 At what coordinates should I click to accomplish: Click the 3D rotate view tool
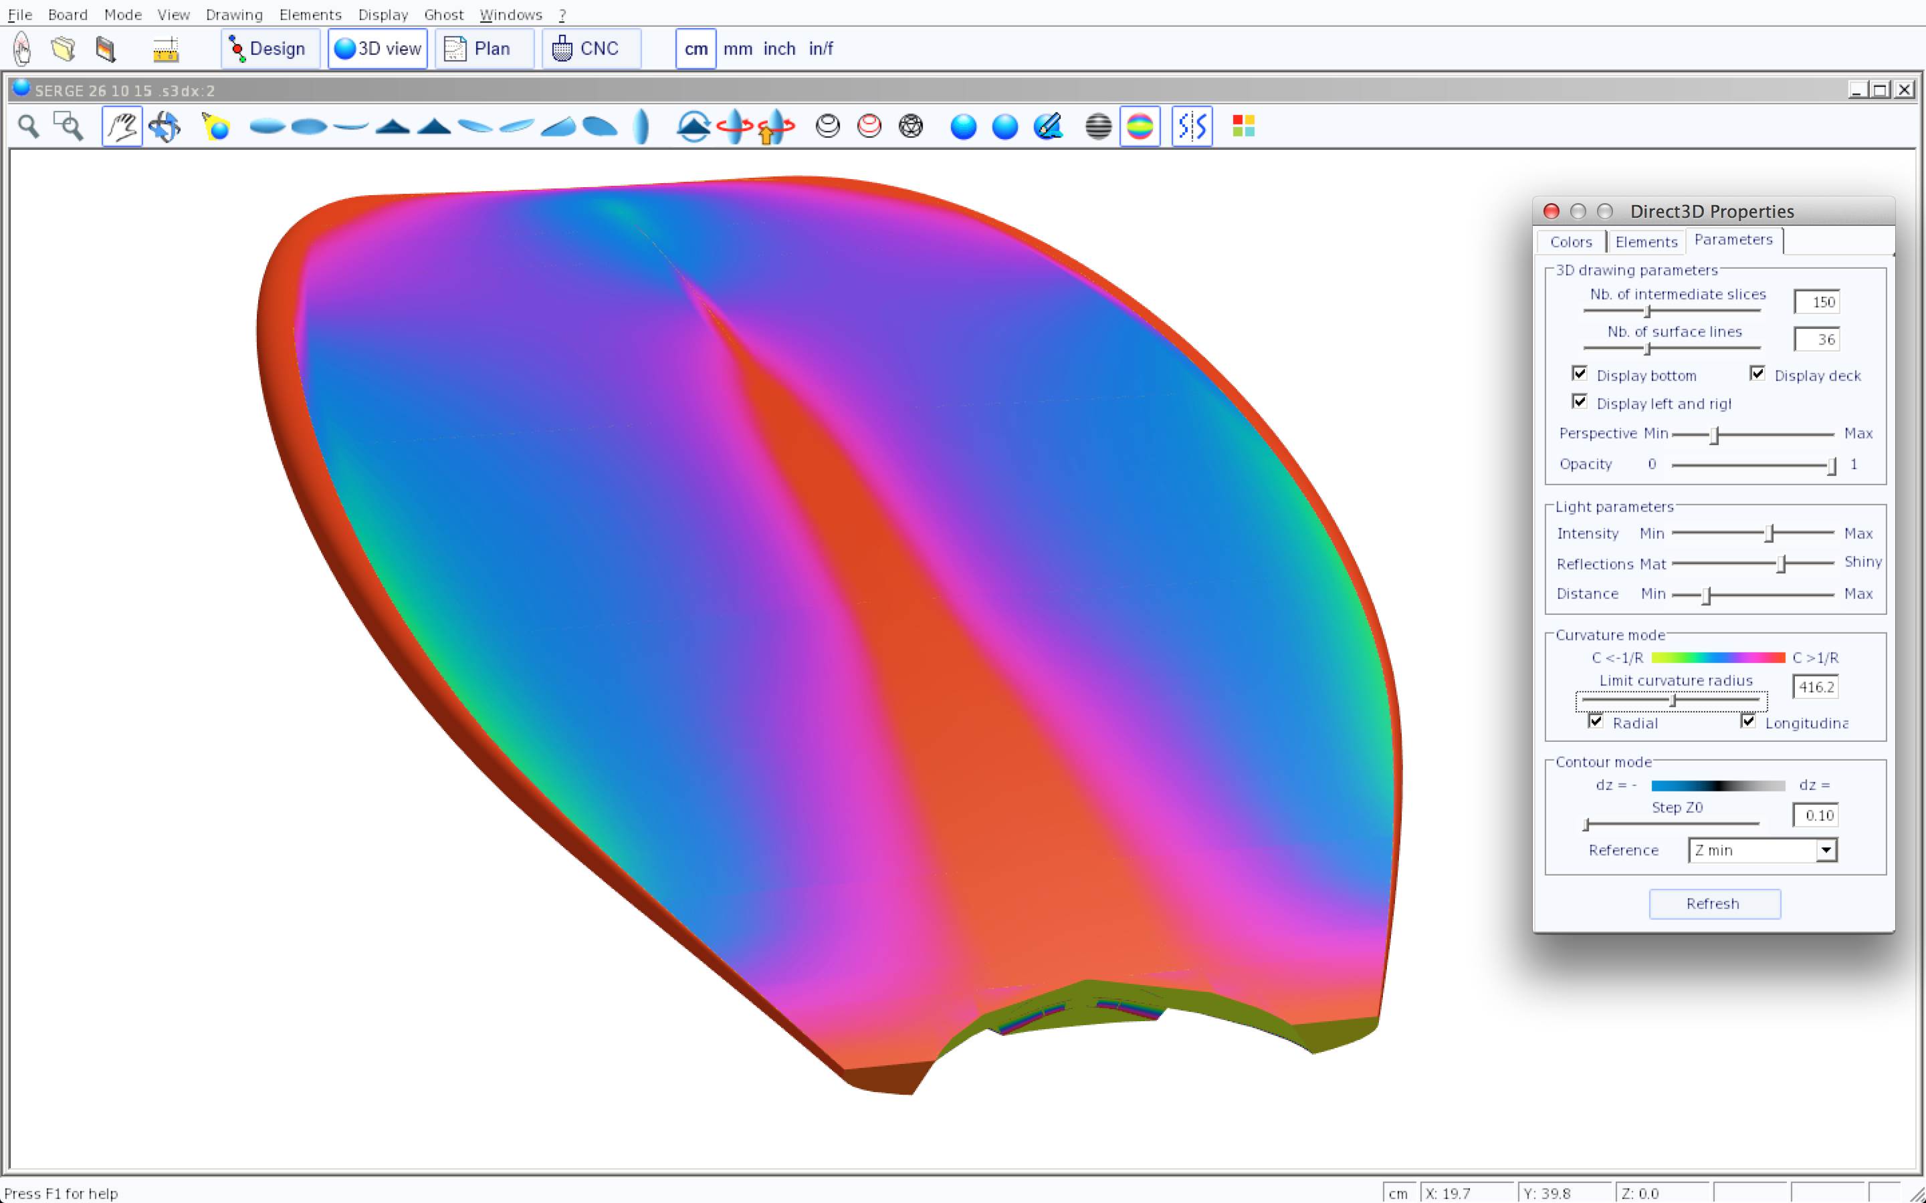[165, 126]
